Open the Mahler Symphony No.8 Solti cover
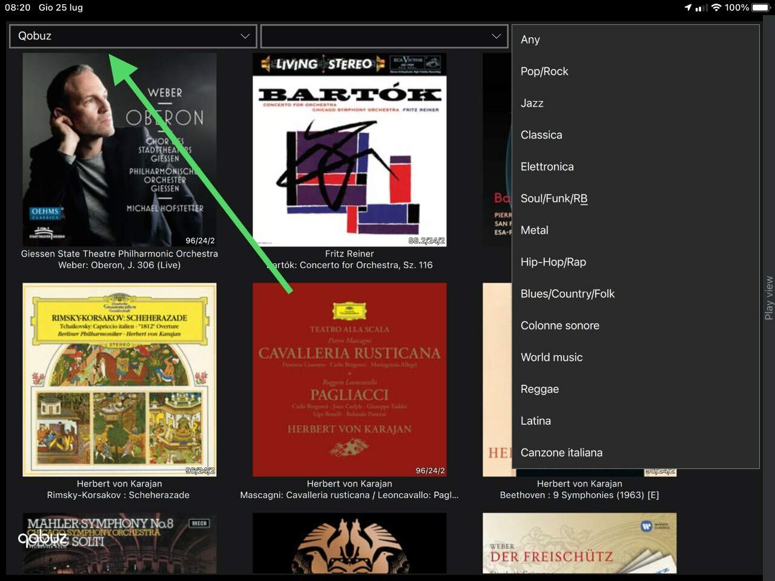Screen dimensions: 775x581 (x=119, y=543)
